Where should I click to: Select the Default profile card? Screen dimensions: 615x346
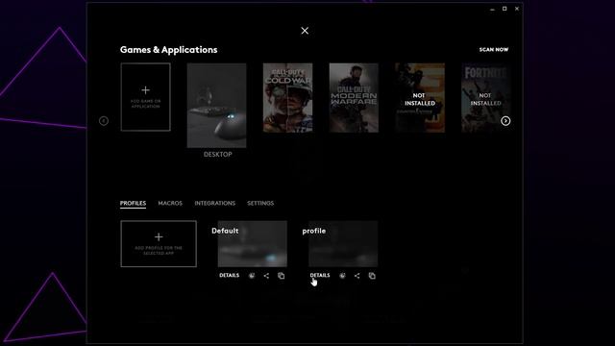252,243
